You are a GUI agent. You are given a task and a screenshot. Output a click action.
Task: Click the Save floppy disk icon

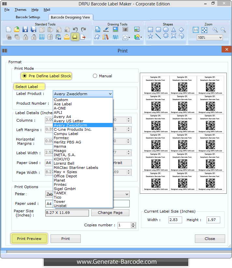click(25, 30)
